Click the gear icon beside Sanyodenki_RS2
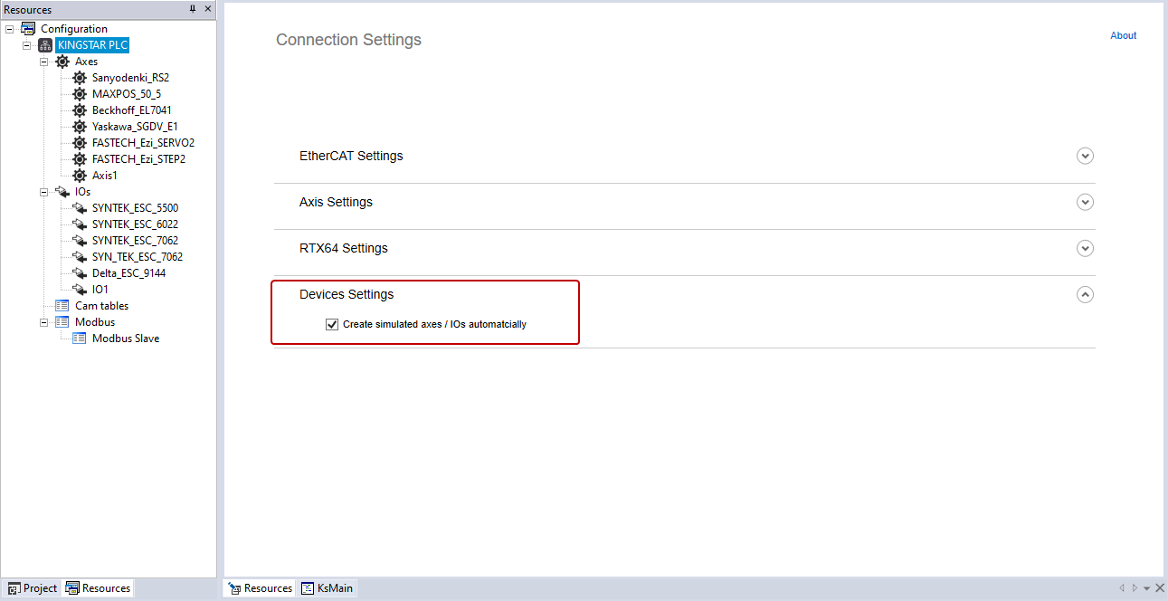This screenshot has width=1168, height=601. point(80,78)
